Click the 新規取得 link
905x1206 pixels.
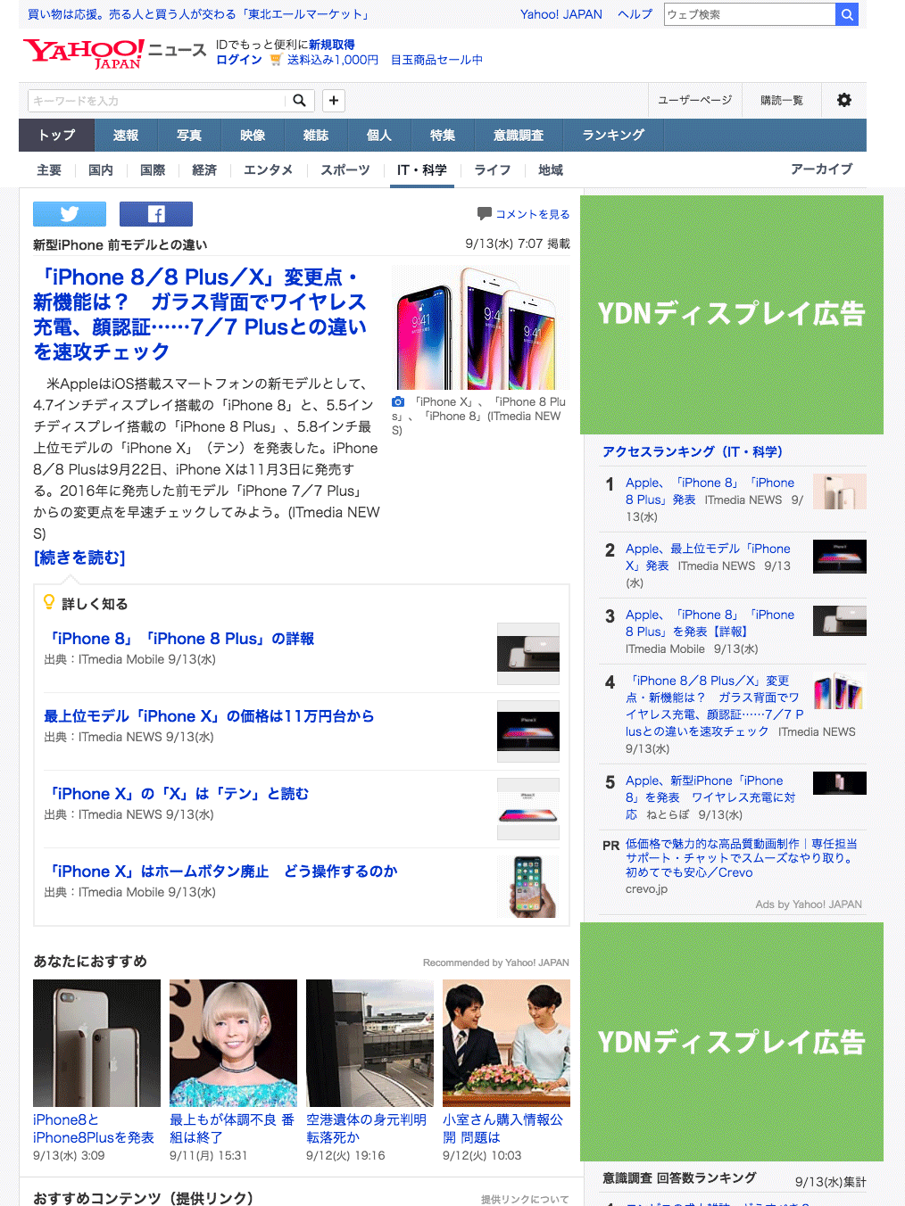tap(332, 45)
